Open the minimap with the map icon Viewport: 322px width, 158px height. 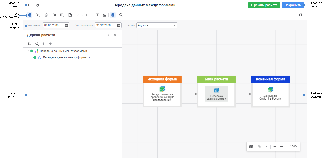251,146
